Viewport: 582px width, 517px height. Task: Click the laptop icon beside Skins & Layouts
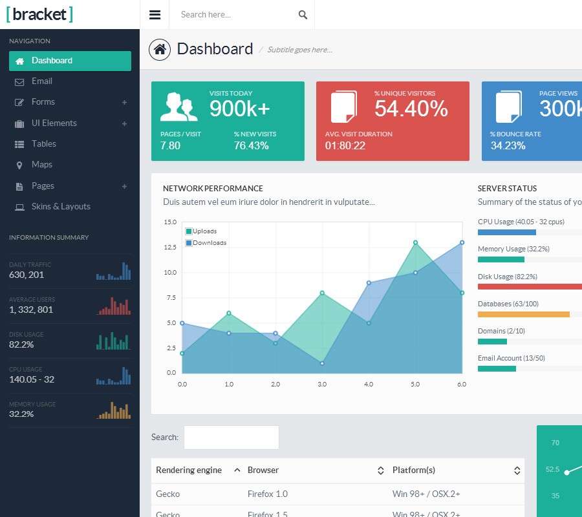tap(19, 207)
